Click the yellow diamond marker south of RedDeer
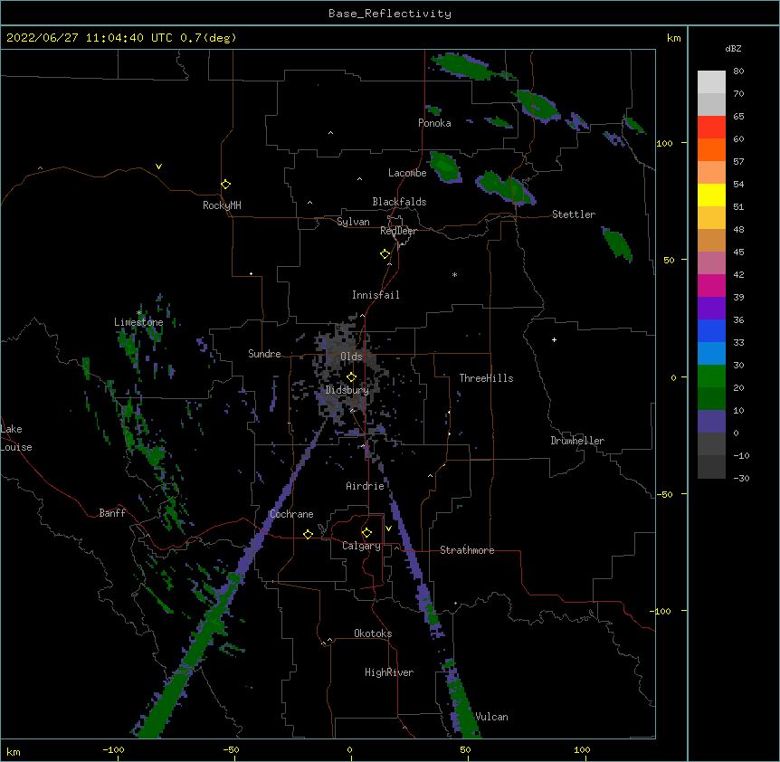The width and height of the screenshot is (780, 762). point(385,254)
